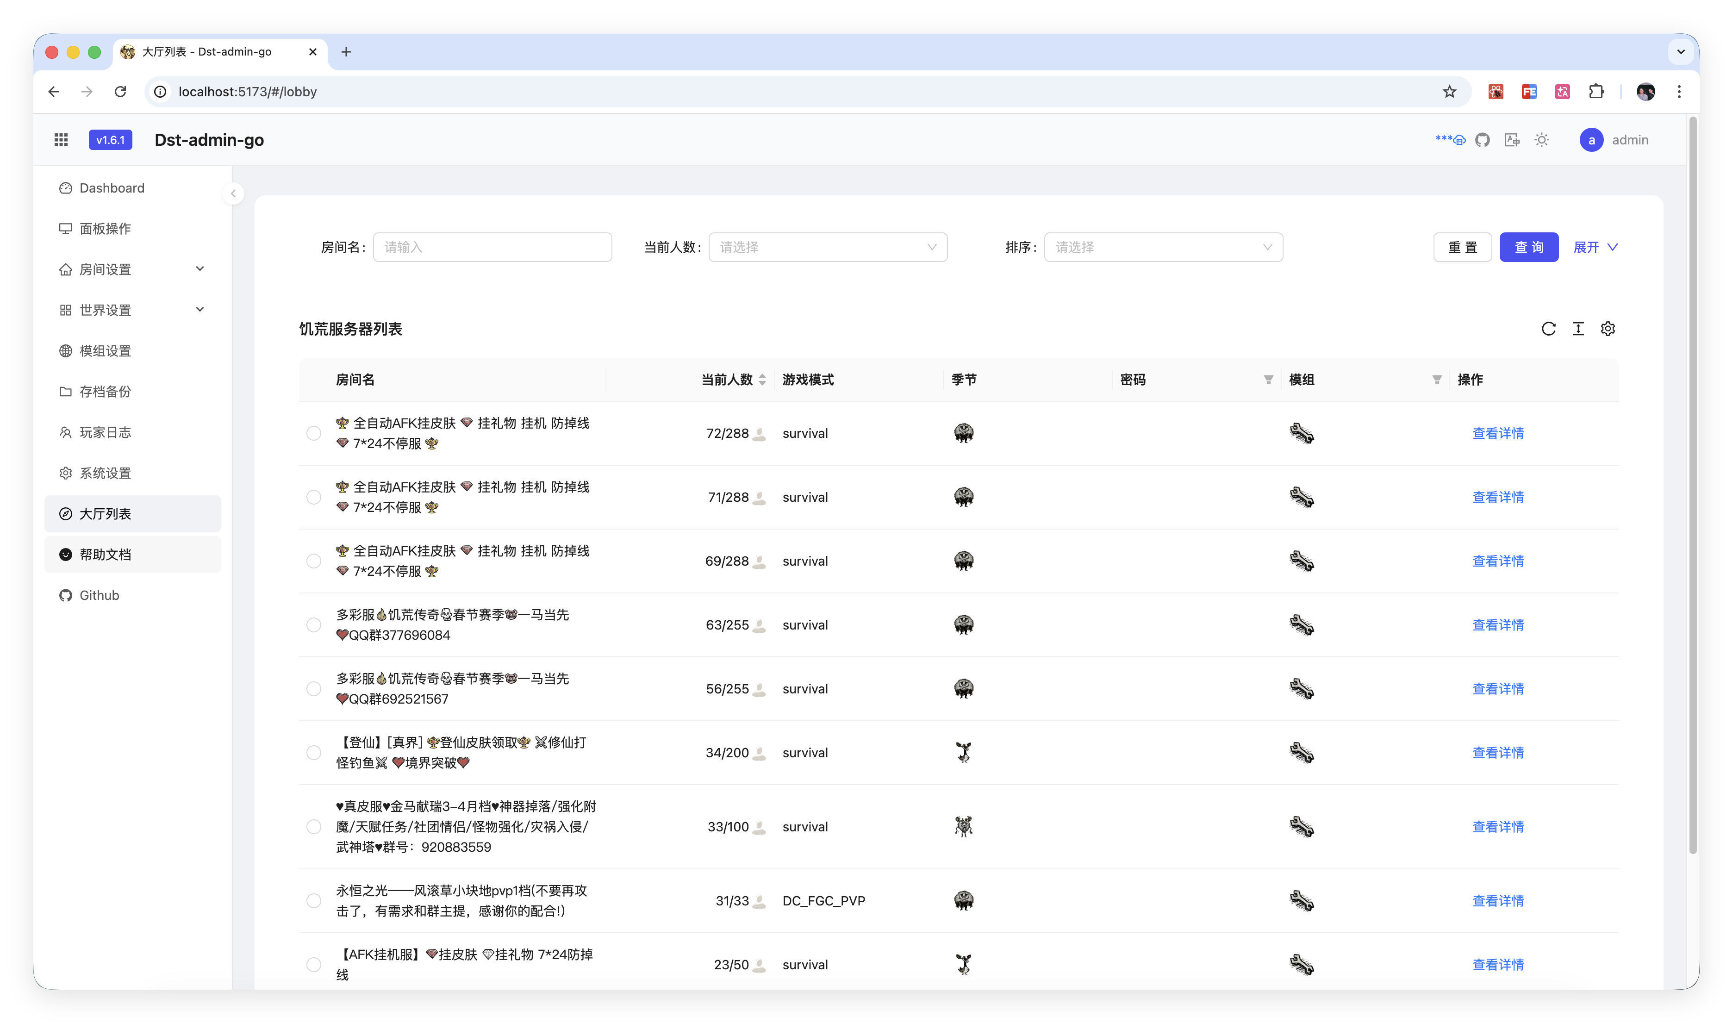1733x1023 pixels.
Task: Click season icon in 33/100 row
Action: (x=964, y=827)
